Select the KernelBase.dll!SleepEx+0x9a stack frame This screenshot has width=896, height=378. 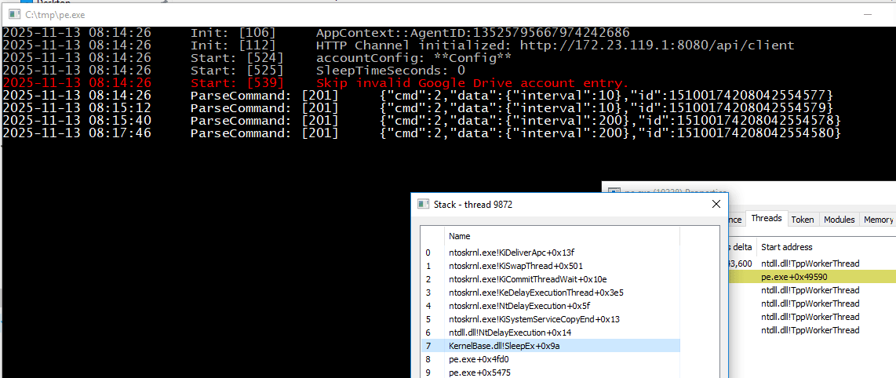point(504,346)
